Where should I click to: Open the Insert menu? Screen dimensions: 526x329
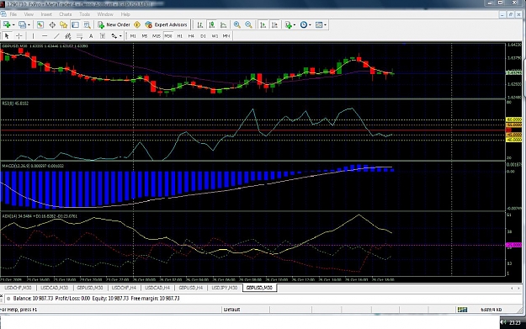[46, 14]
